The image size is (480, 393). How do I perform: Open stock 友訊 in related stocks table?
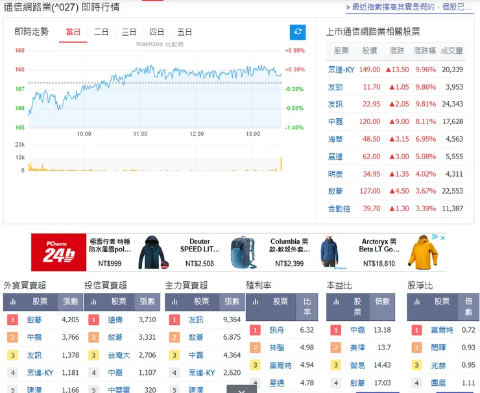[335, 104]
